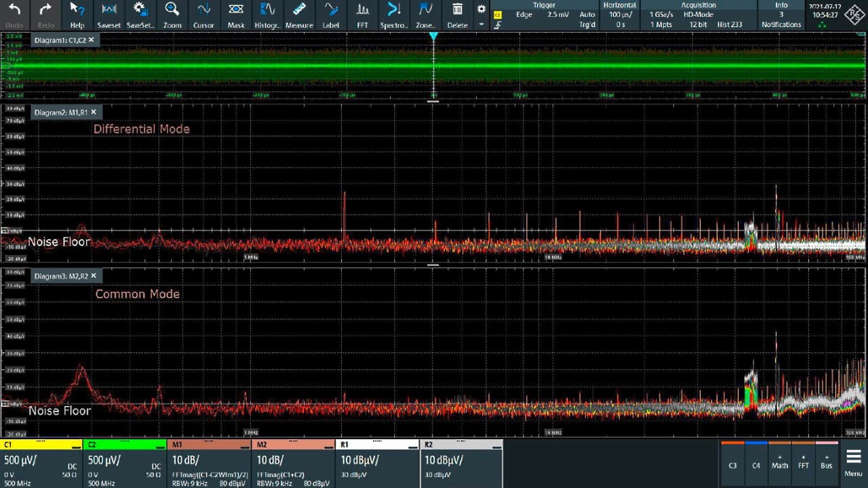Enable channel C4
The width and height of the screenshot is (868, 488).
coord(756,464)
